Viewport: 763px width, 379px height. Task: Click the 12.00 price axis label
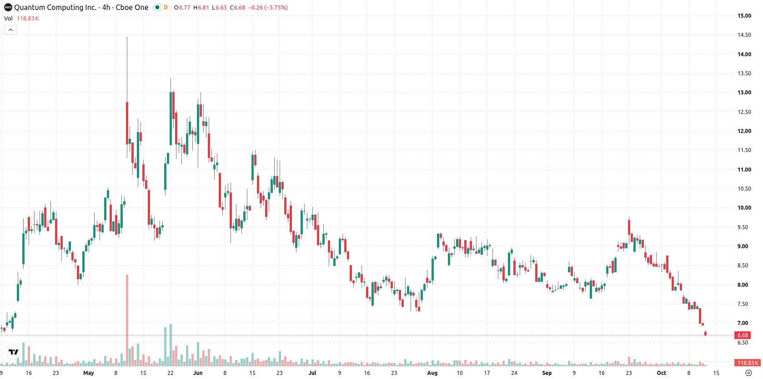click(x=744, y=131)
